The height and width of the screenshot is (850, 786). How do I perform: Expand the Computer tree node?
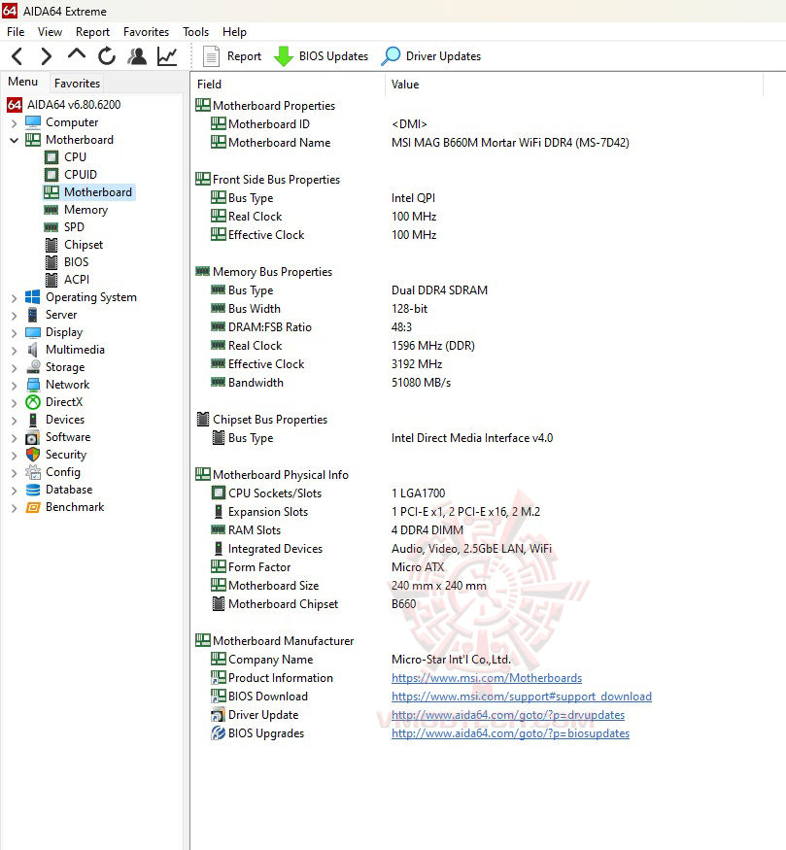[x=15, y=123]
